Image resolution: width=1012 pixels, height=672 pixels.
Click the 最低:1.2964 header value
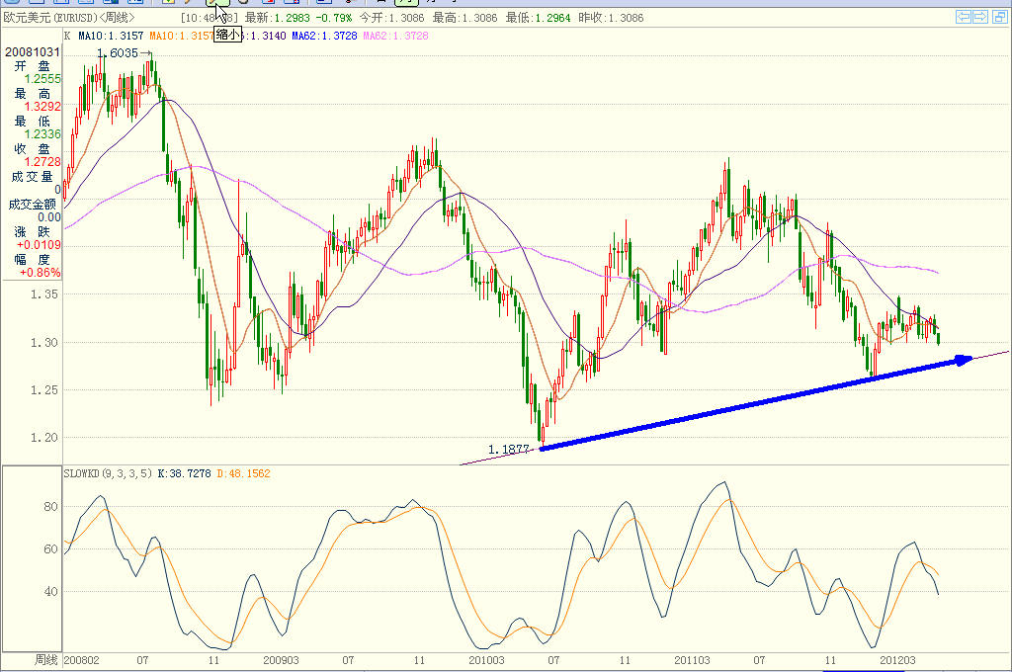coord(538,18)
